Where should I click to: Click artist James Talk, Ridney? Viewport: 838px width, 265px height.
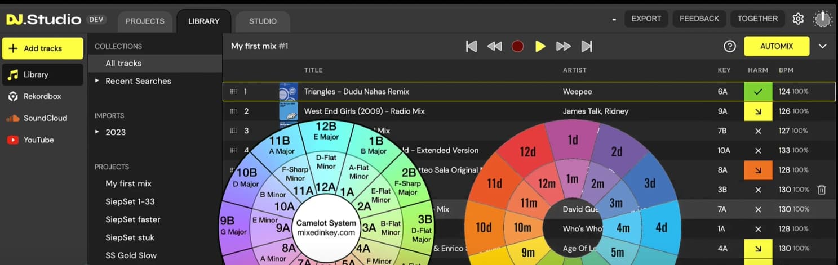596,111
